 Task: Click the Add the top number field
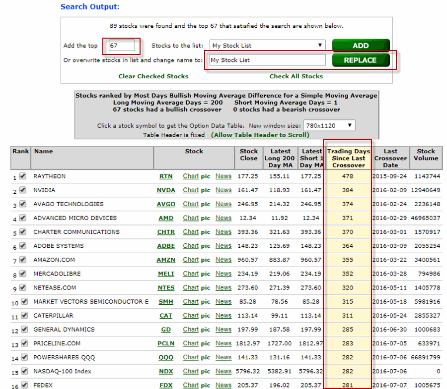coord(122,46)
